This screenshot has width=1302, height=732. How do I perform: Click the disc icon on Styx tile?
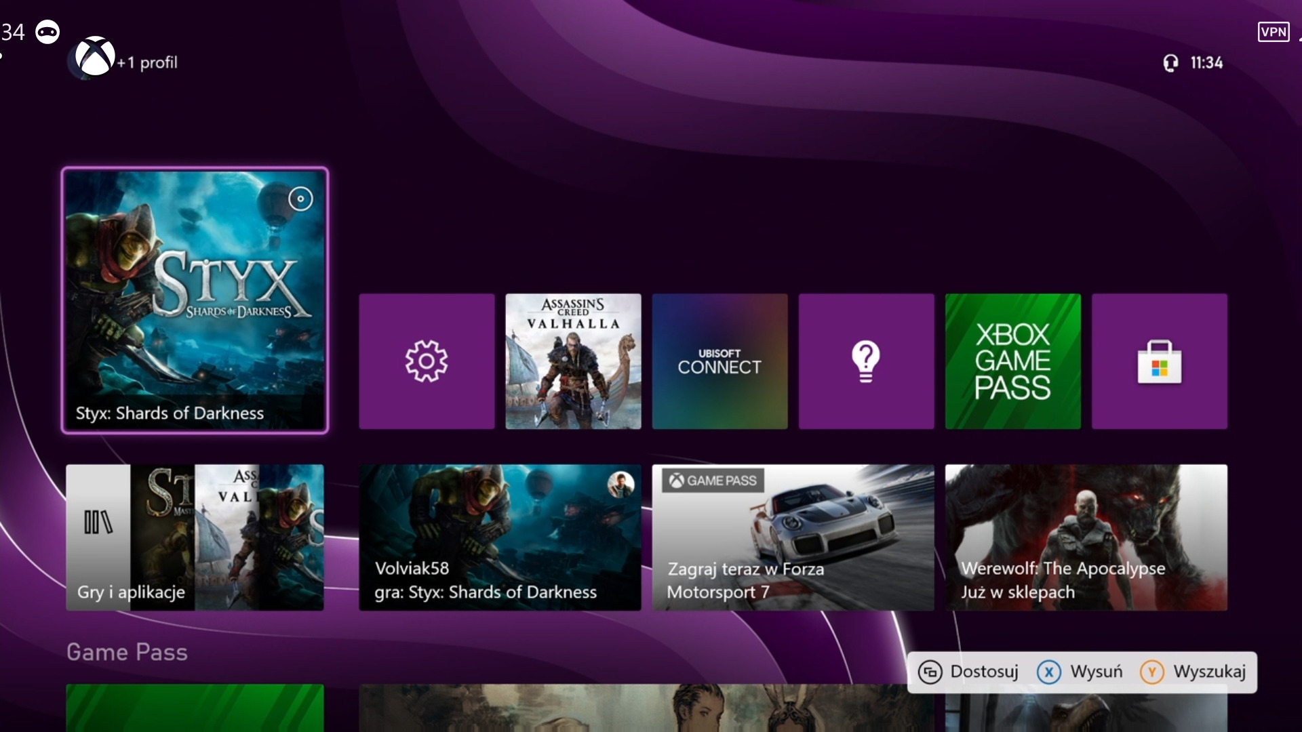300,199
